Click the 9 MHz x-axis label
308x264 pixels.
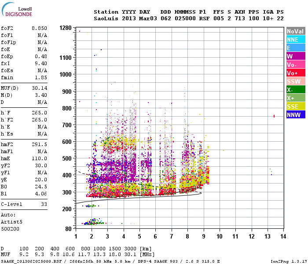(x=204, y=236)
